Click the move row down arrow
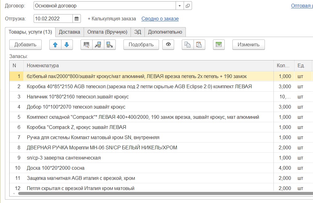313x203 pixels. [x=67, y=45]
